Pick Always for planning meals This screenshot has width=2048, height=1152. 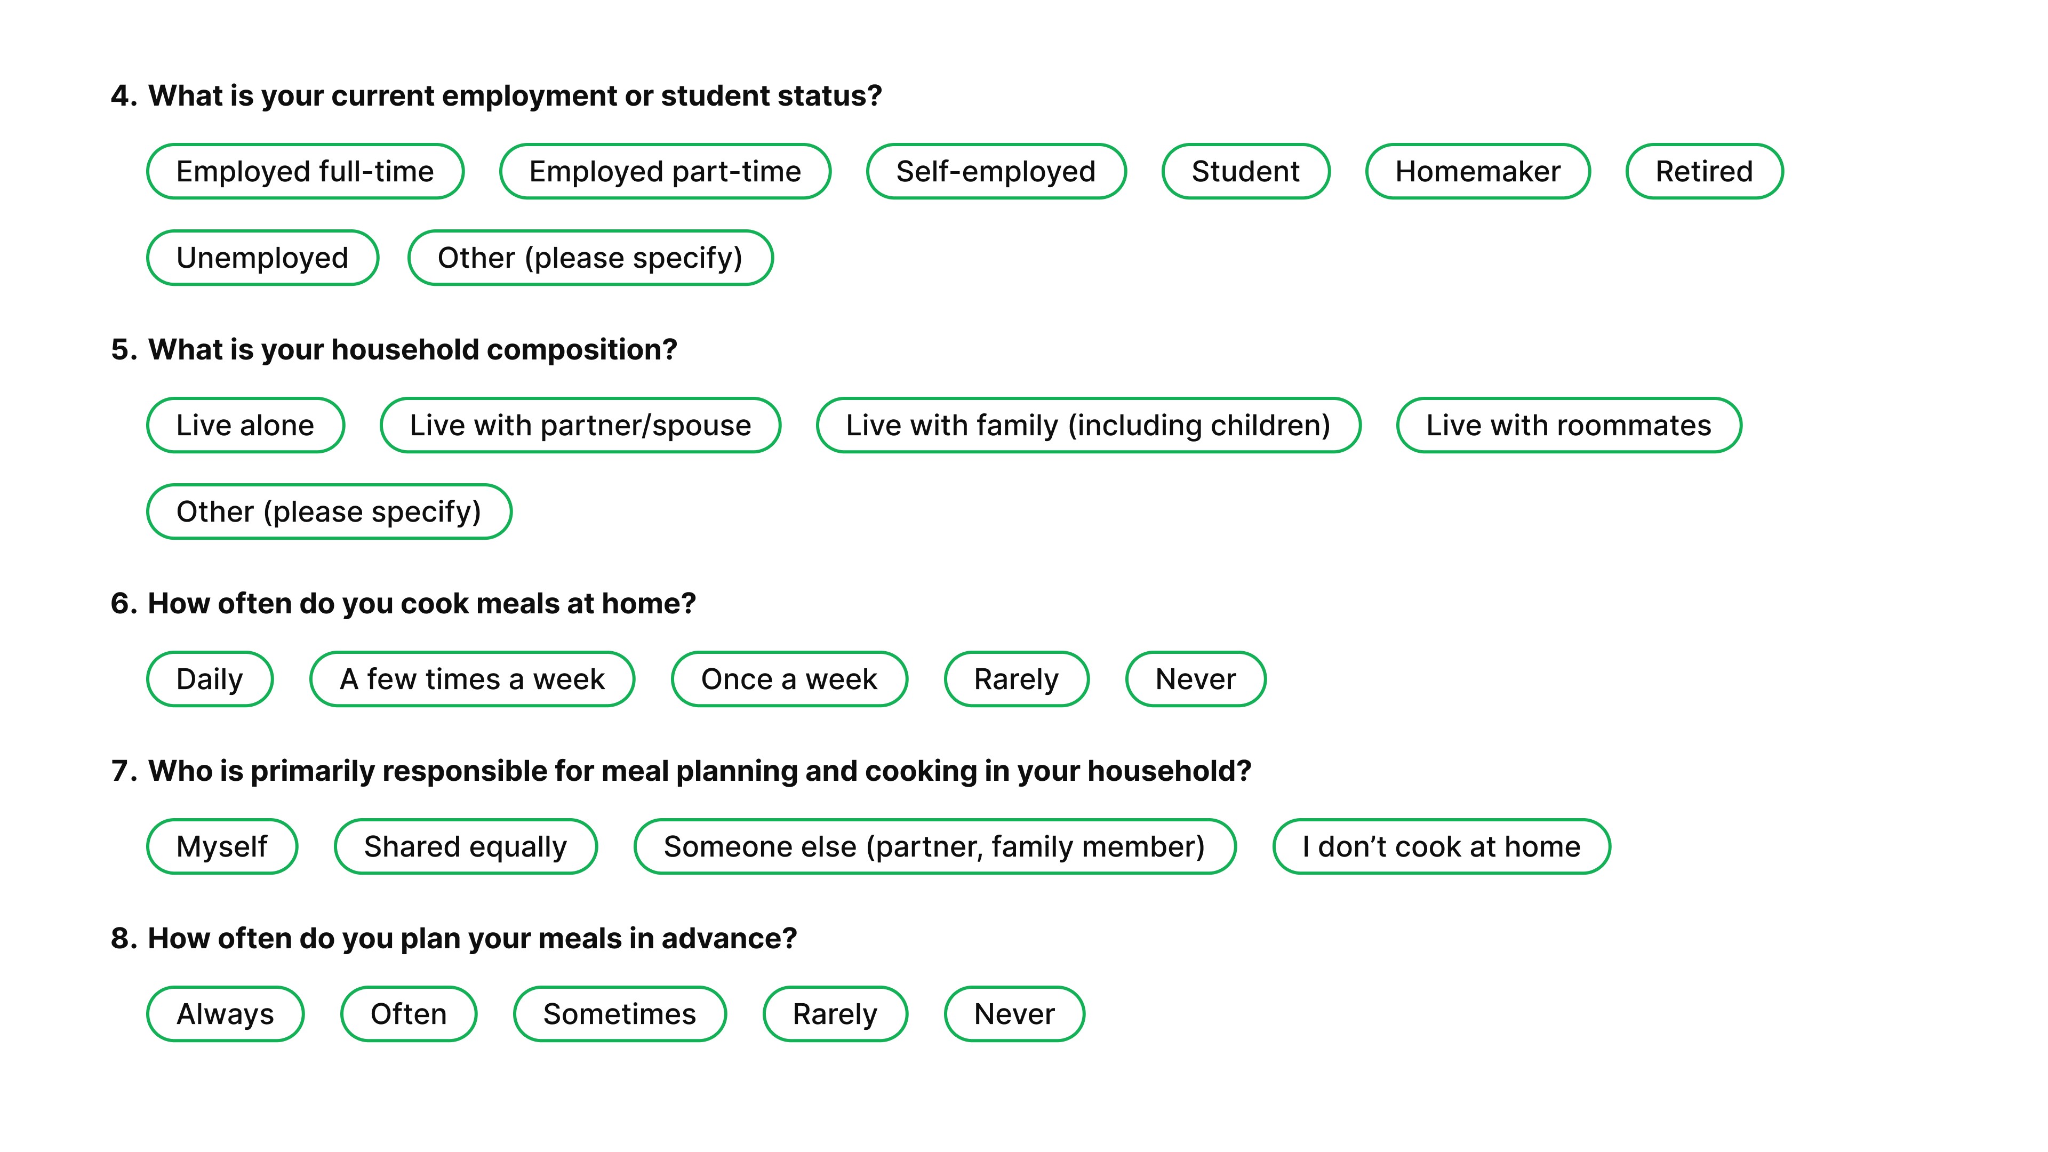click(225, 1014)
